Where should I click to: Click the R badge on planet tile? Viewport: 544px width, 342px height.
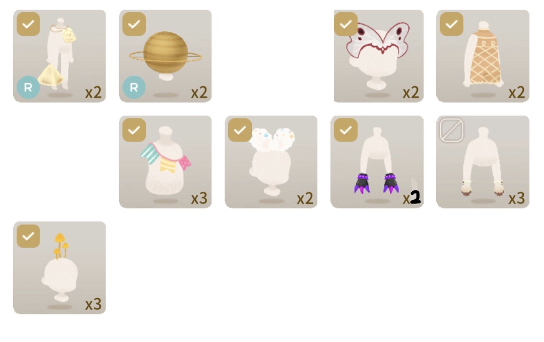click(x=134, y=87)
